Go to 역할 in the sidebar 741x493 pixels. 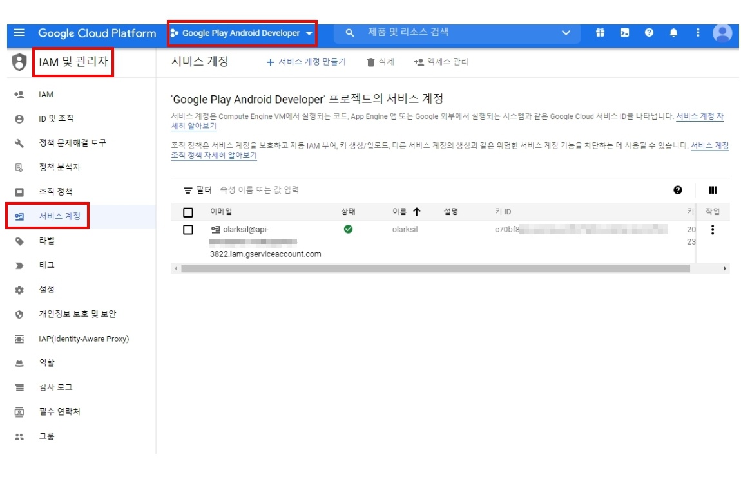pyautogui.click(x=46, y=363)
